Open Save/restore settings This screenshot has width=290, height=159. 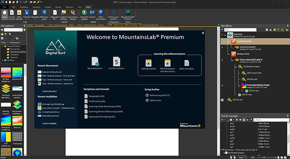point(73,15)
